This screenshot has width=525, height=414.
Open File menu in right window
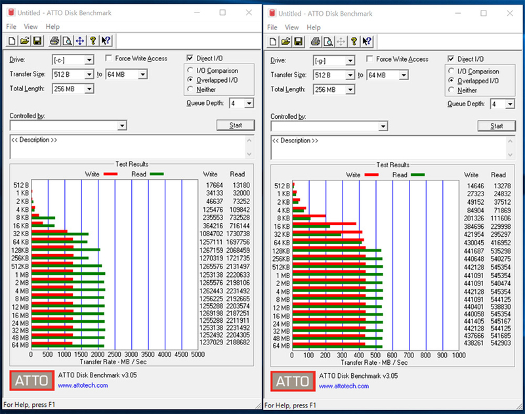pyautogui.click(x=272, y=28)
